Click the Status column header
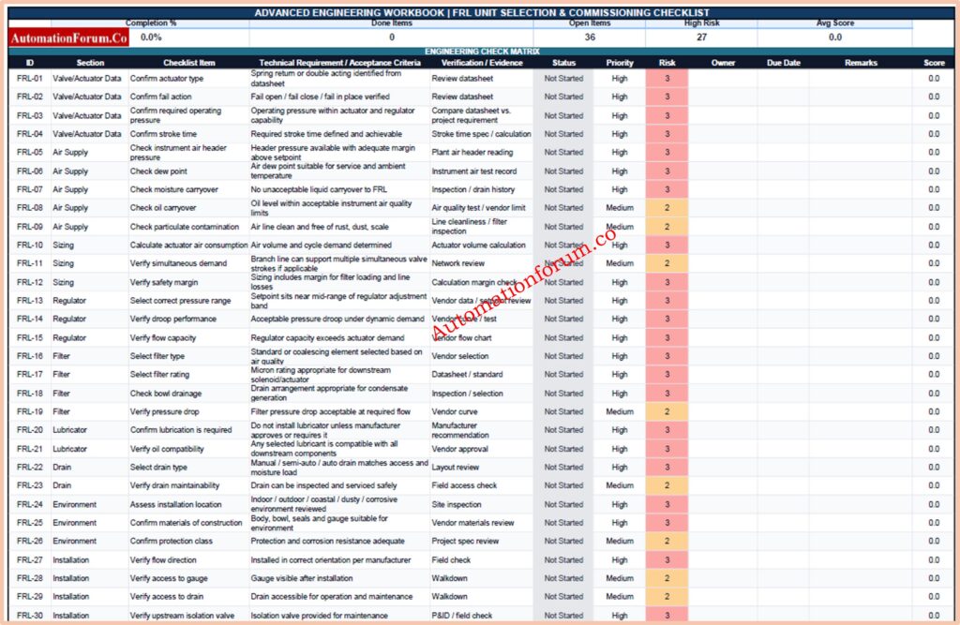Image resolution: width=960 pixels, height=625 pixels. [563, 63]
